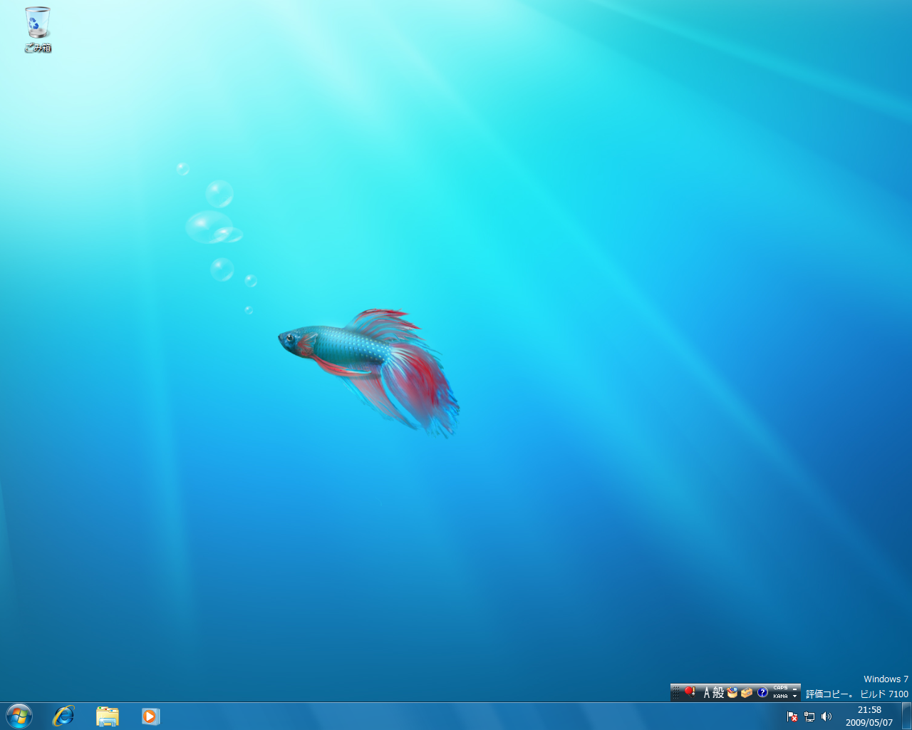Switch the 般 conversion mode indicator
The height and width of the screenshot is (730, 912).
[x=718, y=692]
